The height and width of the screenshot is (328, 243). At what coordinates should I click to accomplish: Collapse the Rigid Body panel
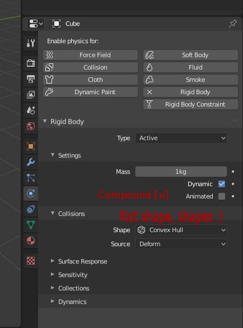tap(45, 121)
